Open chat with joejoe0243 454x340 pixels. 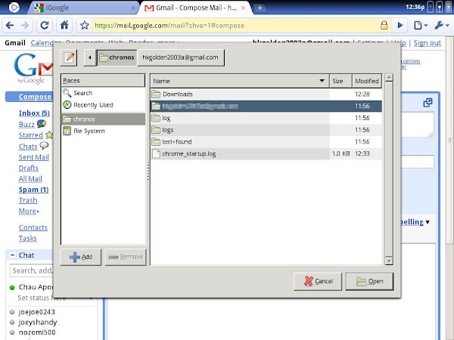click(36, 312)
